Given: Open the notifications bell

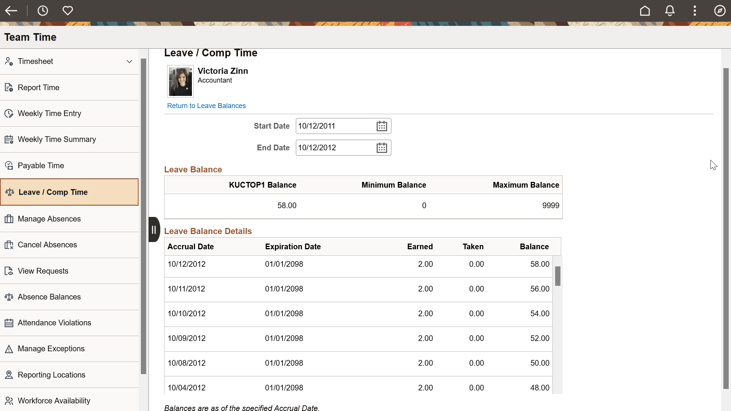Looking at the screenshot, I should coord(670,11).
